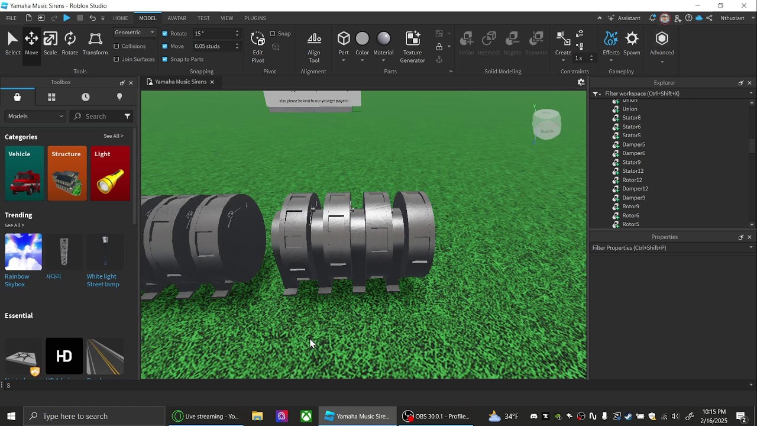Screen dimensions: 757x426
Task: Switch to the HOME tab
Action: (121, 18)
